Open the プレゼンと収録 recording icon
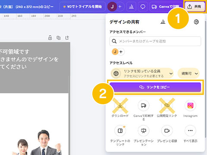 pos(167,130)
